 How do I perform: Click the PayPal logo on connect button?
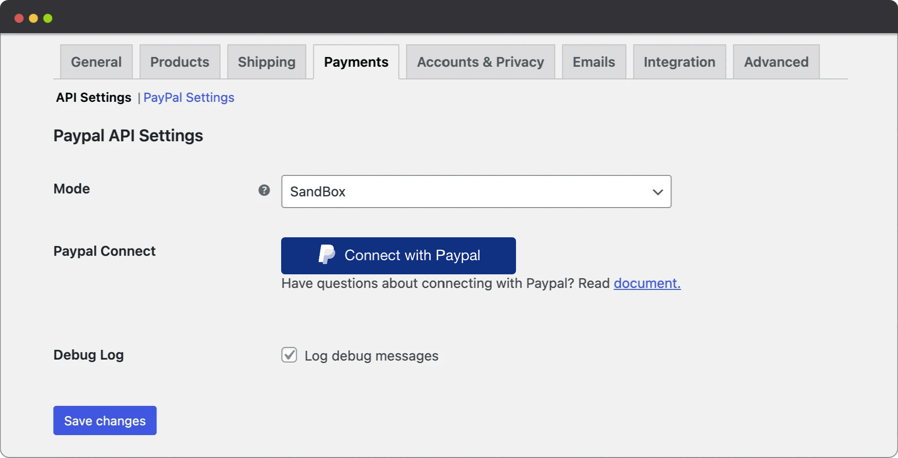326,254
